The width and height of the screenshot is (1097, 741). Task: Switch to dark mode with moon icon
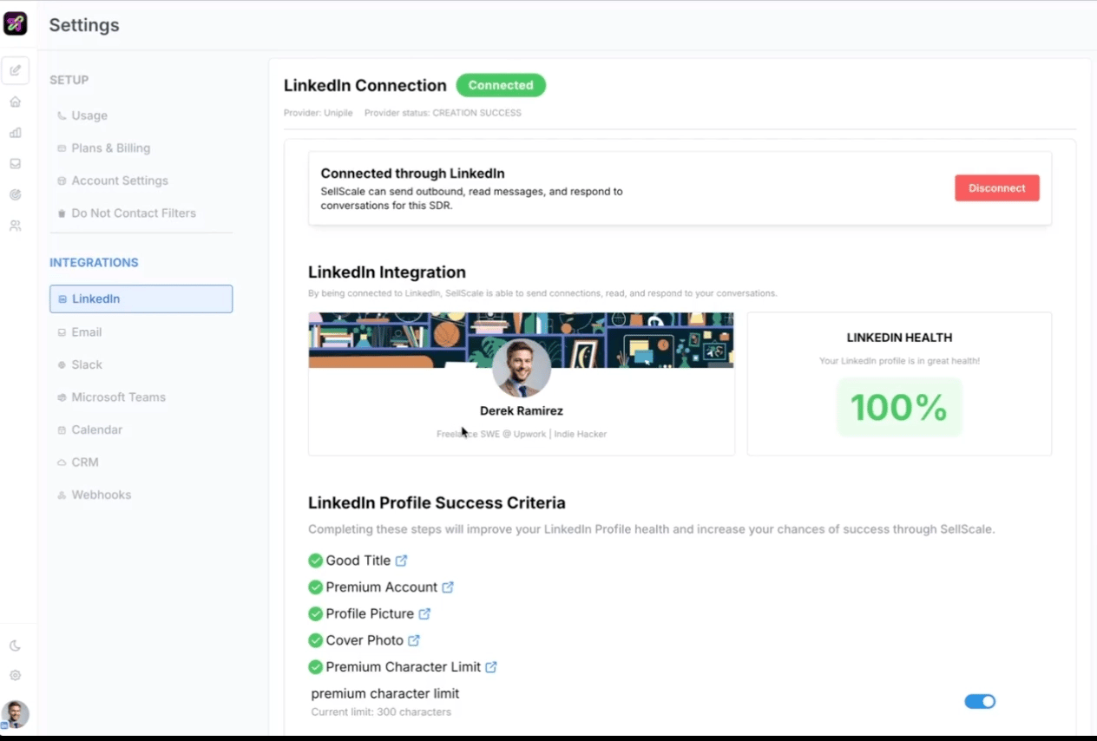pos(15,646)
